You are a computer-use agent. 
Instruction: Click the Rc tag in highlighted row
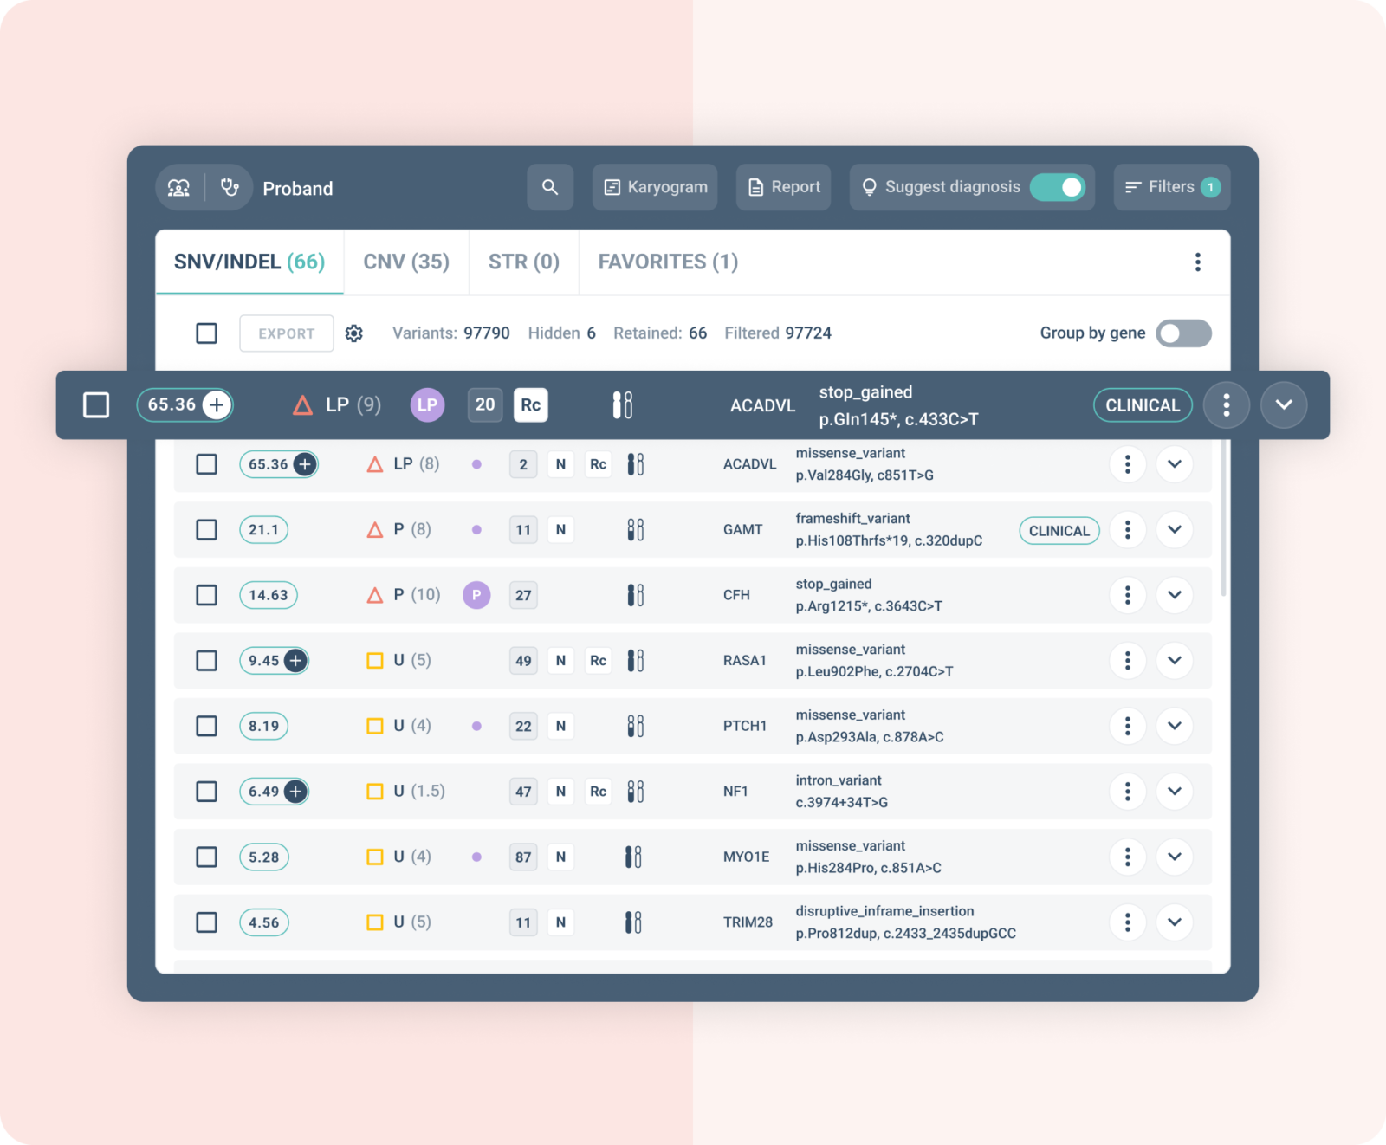[531, 404]
